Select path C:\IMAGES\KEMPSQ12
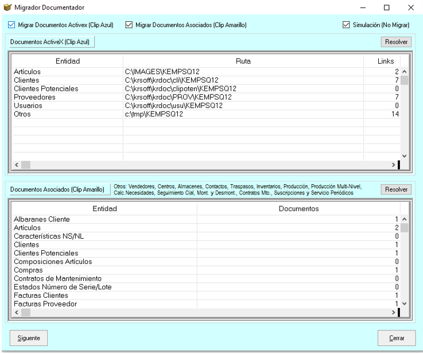This screenshot has height=354, width=423. click(162, 72)
